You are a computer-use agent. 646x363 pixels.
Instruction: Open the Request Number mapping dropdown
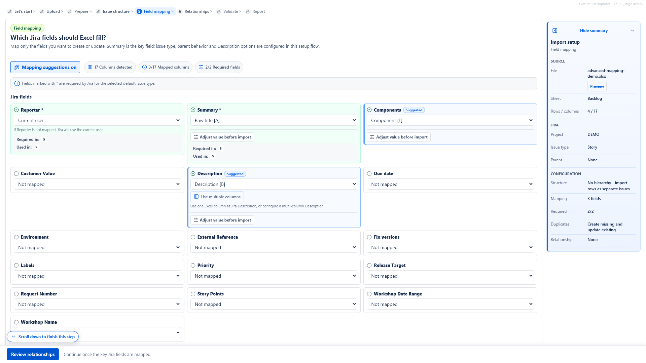97,304
